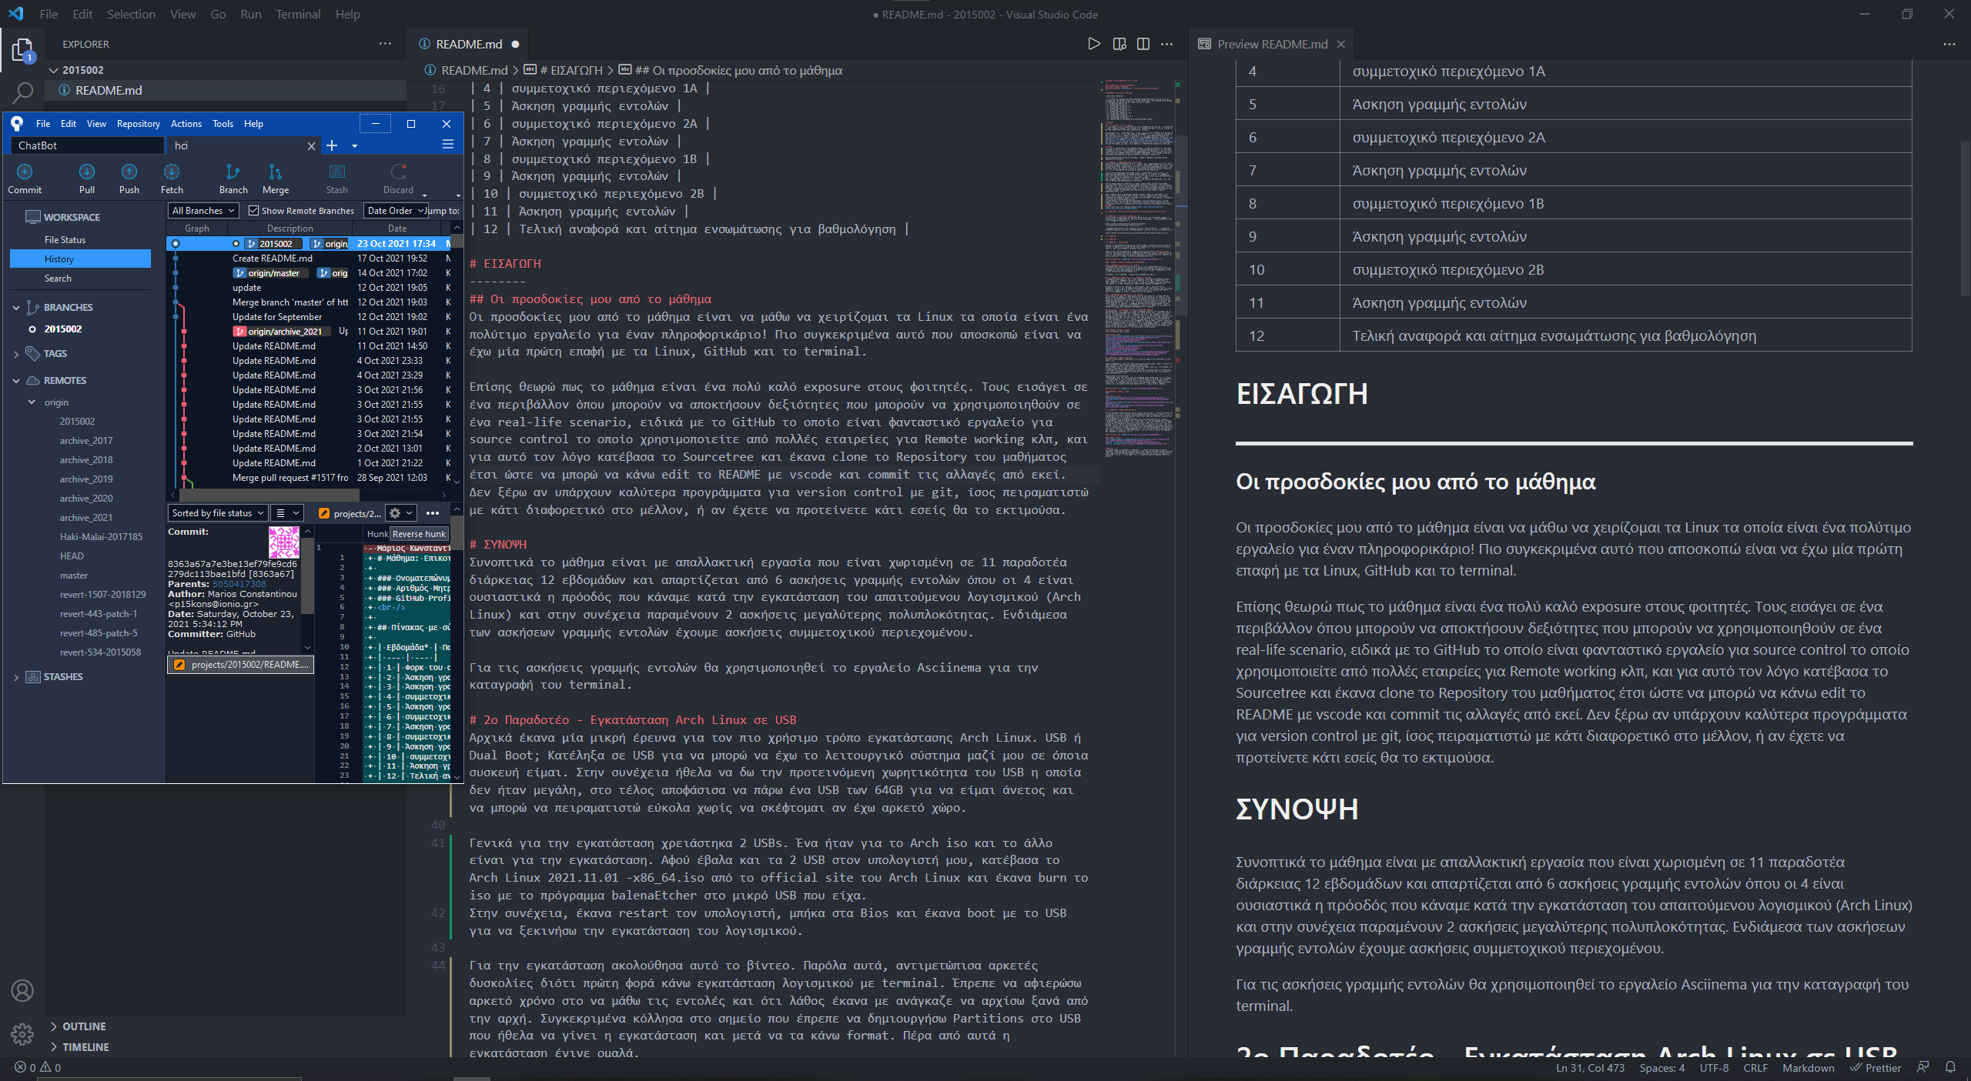Open preview to the side icon
This screenshot has width=1971, height=1081.
(x=1119, y=44)
